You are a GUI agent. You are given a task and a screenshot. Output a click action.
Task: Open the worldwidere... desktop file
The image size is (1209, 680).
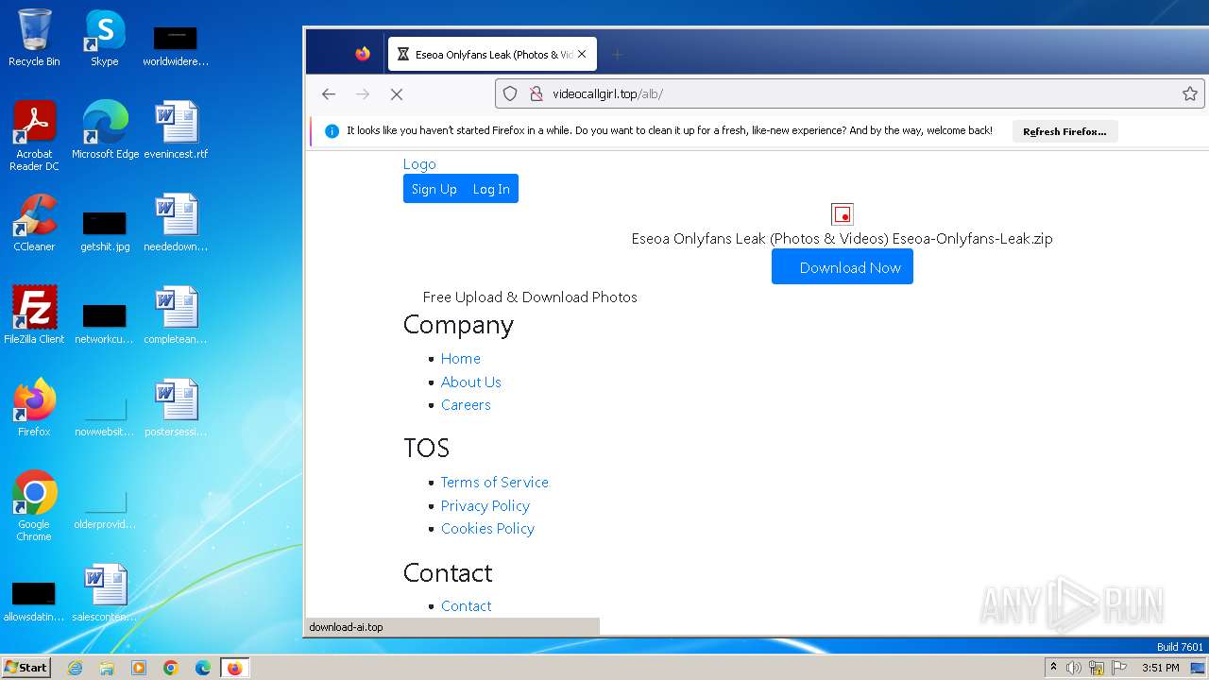pos(176,45)
